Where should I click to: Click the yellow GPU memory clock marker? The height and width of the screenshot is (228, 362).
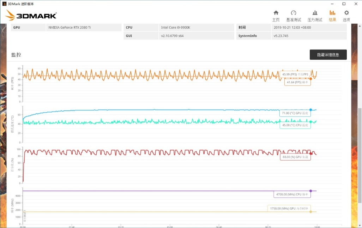(310, 212)
